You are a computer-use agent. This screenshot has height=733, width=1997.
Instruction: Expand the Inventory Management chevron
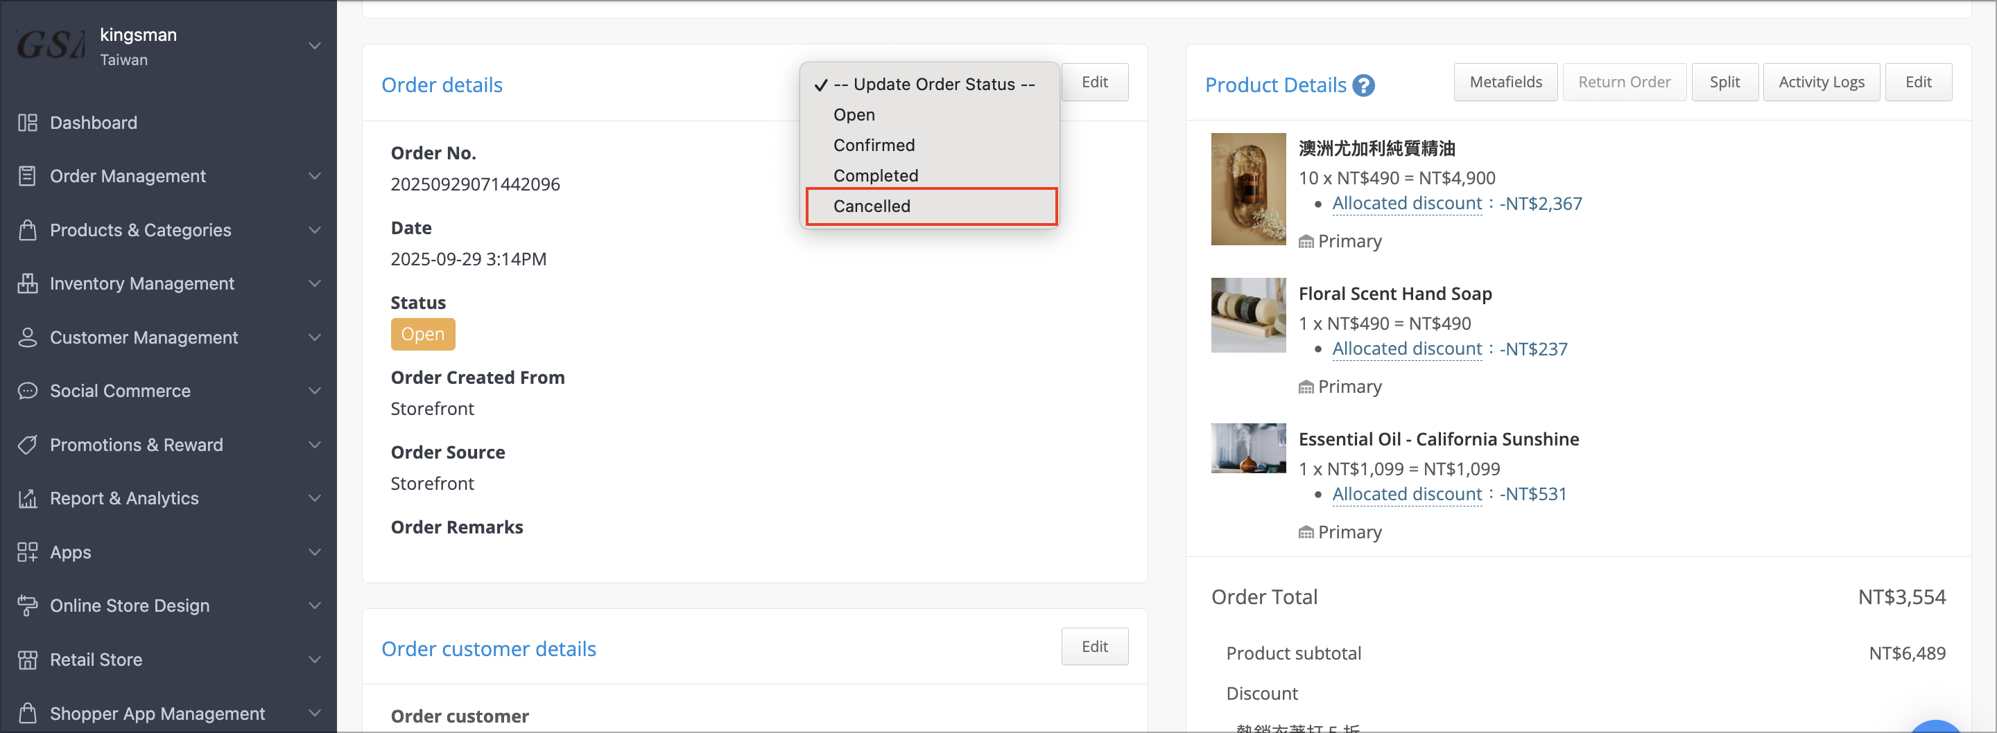click(315, 283)
